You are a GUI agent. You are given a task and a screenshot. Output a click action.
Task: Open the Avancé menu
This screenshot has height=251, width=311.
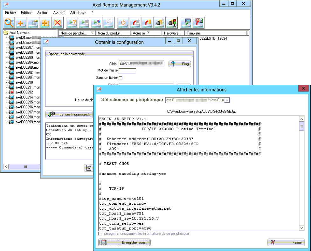tap(59, 13)
